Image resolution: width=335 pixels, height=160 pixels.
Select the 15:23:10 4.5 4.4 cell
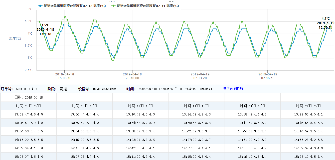[x=308, y=156]
